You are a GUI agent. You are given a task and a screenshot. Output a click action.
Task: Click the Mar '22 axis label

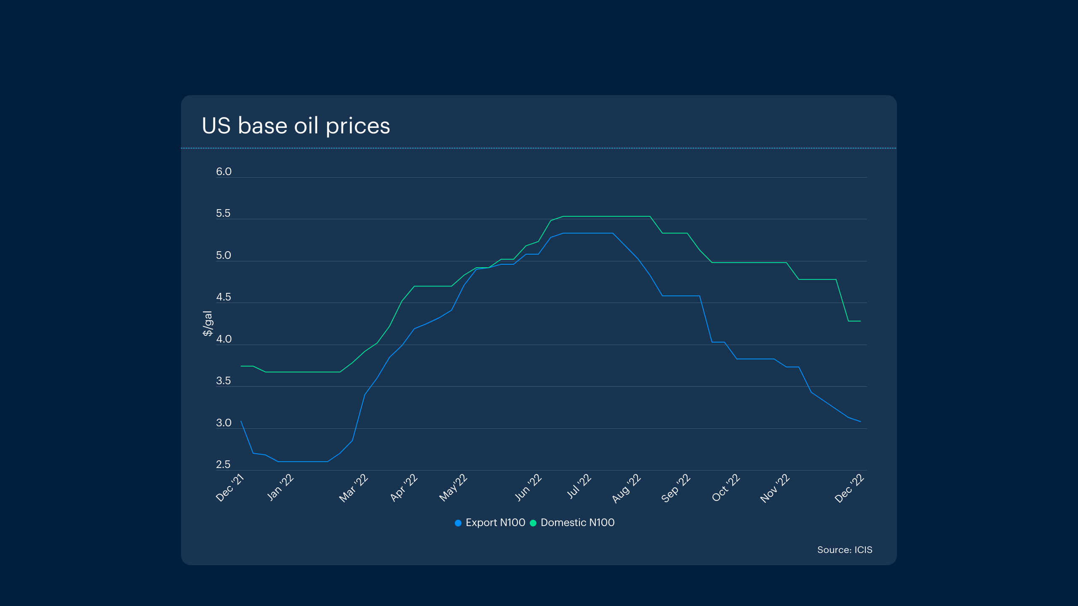[354, 488]
